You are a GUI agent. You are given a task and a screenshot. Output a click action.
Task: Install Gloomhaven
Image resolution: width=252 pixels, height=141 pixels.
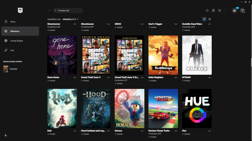85,30
